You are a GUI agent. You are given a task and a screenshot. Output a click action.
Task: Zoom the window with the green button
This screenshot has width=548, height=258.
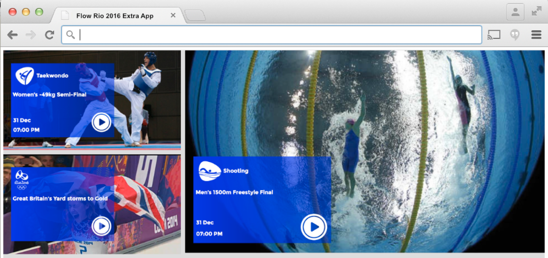coord(39,12)
